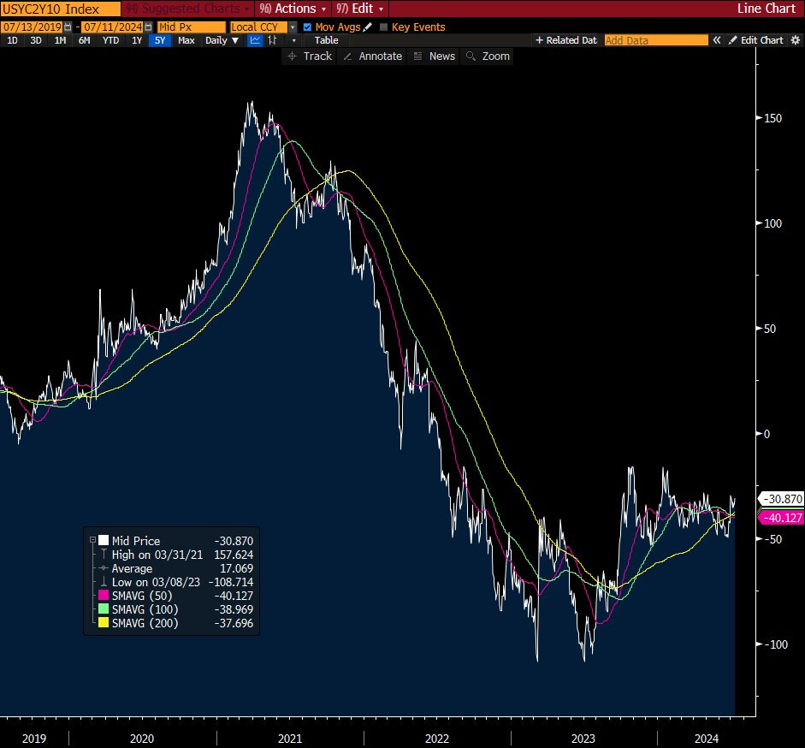Image resolution: width=805 pixels, height=748 pixels.
Task: Click the Edit Chart button
Action: (755, 40)
